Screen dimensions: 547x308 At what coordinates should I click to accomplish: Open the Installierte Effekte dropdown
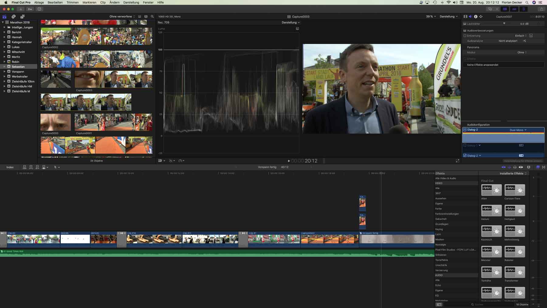(513, 173)
